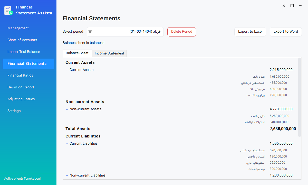The image size is (308, 185).
Task: Open Import Trial Balance page
Action: [x=28, y=52]
